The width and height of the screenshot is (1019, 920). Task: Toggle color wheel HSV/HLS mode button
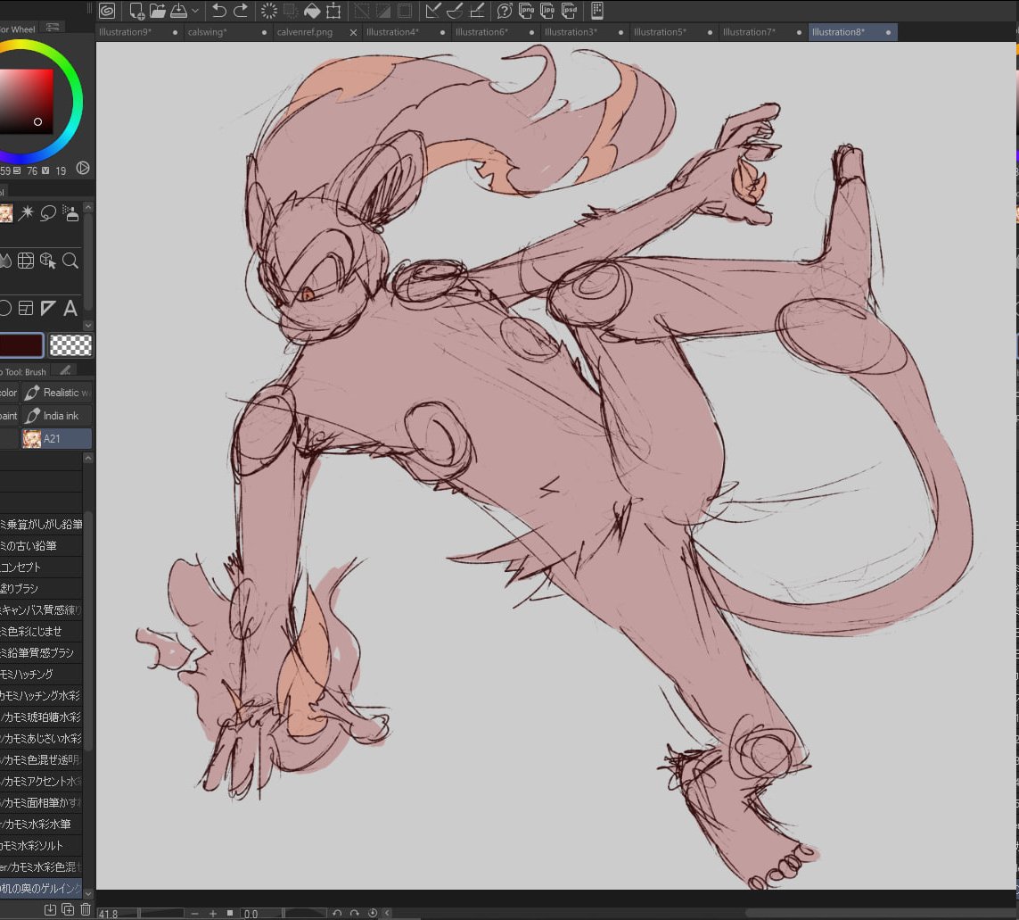tap(83, 169)
